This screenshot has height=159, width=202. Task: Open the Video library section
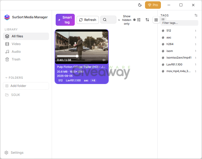[x=26, y=44]
